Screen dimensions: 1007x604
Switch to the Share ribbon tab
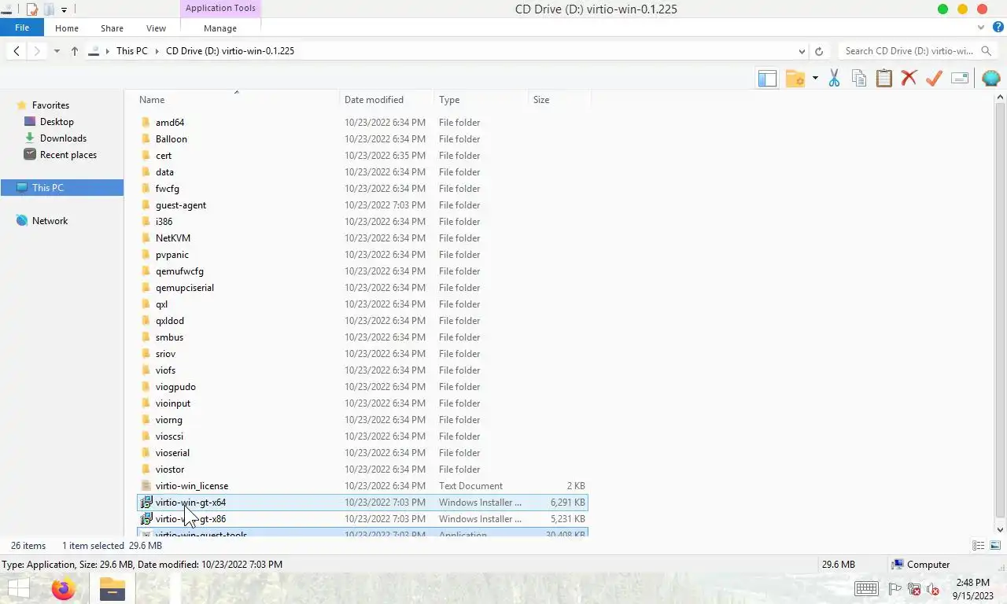click(112, 28)
